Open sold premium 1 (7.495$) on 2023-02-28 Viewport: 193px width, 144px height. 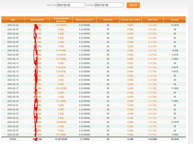[61, 135]
